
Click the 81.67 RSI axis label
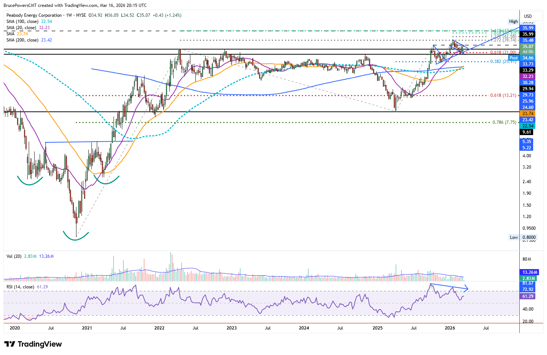(x=528, y=283)
